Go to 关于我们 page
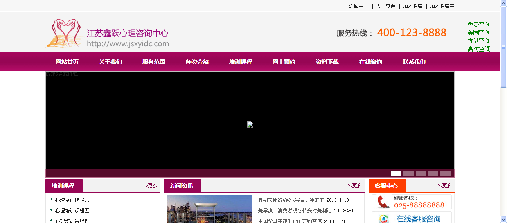Image resolution: width=507 pixels, height=223 pixels. tap(110, 62)
